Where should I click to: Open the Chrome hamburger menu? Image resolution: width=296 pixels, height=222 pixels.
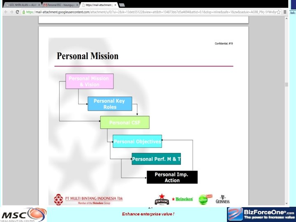pos(285,12)
